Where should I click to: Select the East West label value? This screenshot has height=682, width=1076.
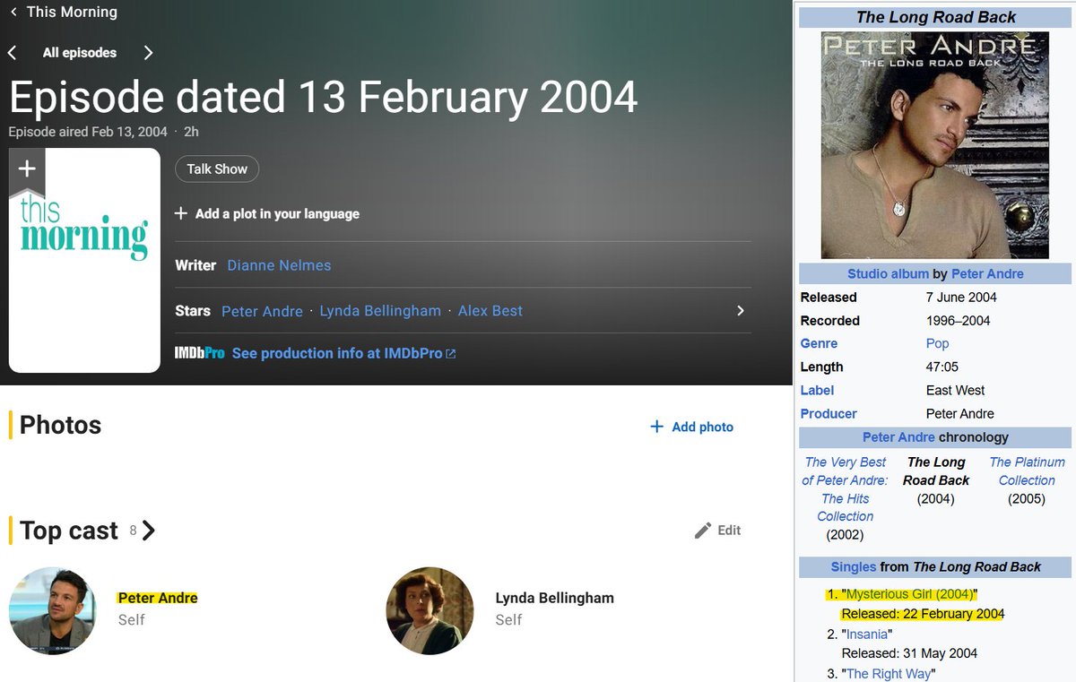(955, 390)
